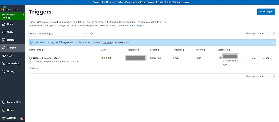279x122 pixels.
Task: Open the SLOs sidebar menu
Action: [10, 56]
